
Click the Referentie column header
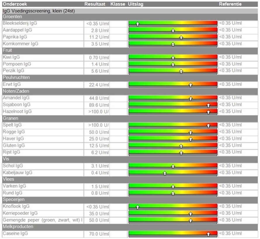tap(230, 4)
